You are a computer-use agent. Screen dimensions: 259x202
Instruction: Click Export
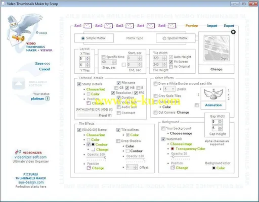click(229, 26)
